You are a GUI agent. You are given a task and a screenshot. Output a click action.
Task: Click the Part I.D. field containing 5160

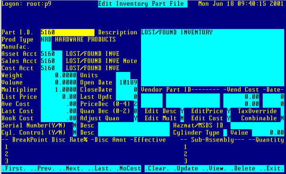pos(68,32)
